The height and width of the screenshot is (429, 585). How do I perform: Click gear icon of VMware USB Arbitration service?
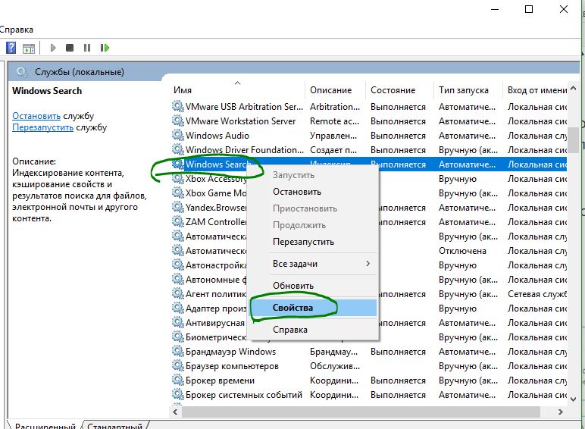point(177,106)
